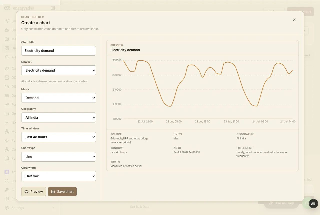
Task: Click the '199500' y-axis label
Action: click(x=117, y=104)
